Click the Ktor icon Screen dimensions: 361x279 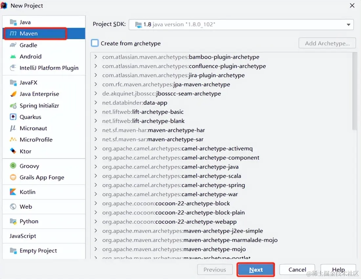click(13, 151)
